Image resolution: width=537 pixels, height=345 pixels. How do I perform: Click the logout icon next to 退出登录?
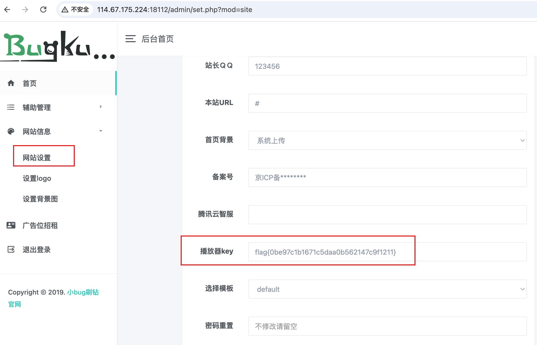click(11, 249)
